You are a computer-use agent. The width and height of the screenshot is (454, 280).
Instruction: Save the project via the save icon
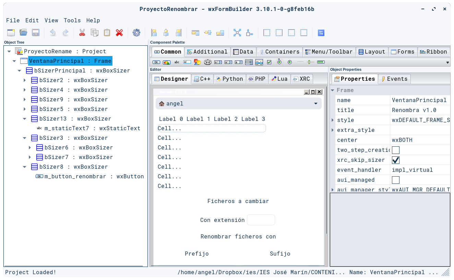[35, 32]
